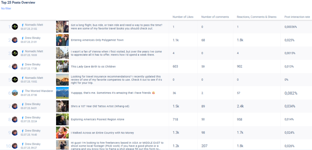
Task: Click Facebook icon beside The Worried Wanderer
Action: coord(23,91)
